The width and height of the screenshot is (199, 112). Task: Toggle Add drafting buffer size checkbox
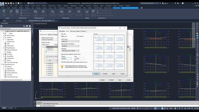(x=62, y=62)
